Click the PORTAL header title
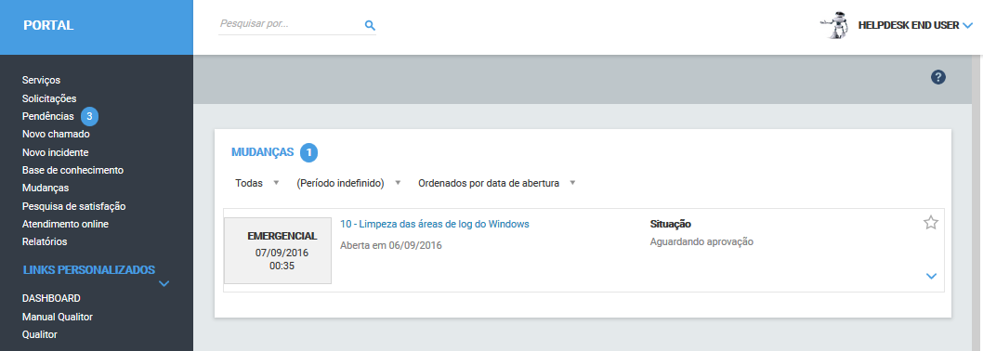Viewport: 983px width, 351px height. point(48,26)
